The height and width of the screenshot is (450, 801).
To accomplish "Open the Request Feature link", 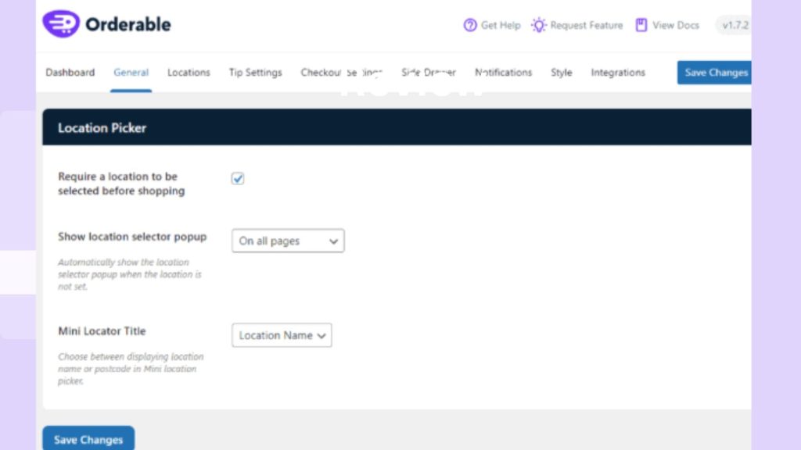I will point(577,25).
